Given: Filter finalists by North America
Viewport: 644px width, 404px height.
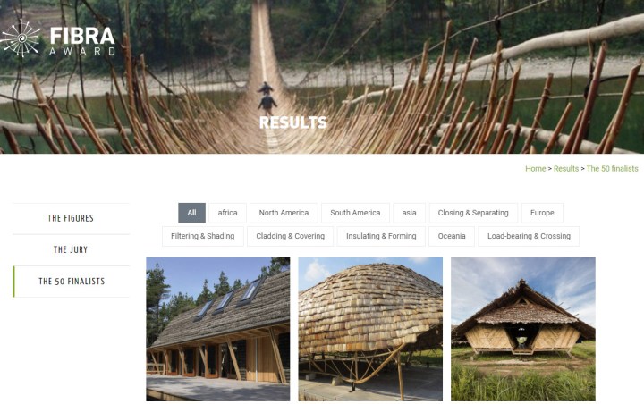Looking at the screenshot, I should coord(284,213).
